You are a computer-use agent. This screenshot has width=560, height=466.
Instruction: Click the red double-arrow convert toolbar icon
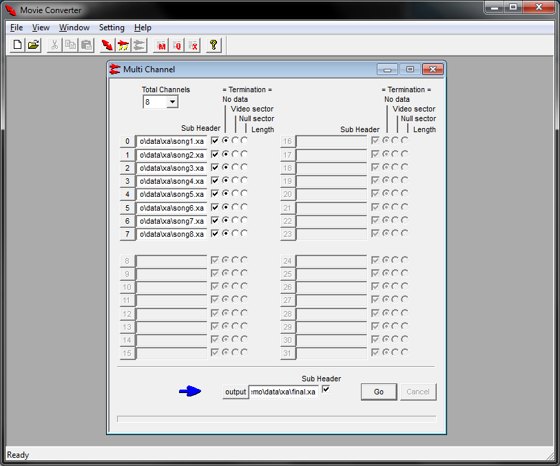(107, 45)
